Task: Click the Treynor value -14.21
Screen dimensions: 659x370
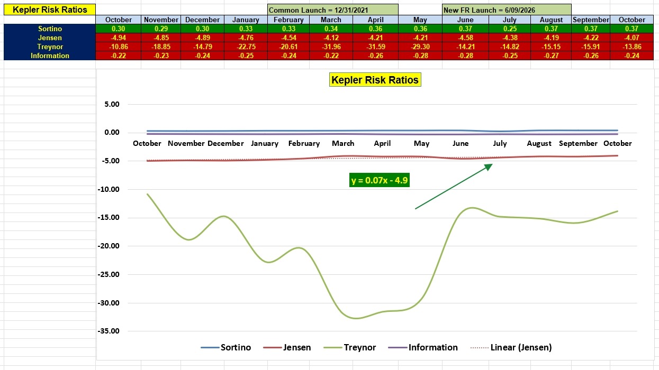Action: pos(465,47)
